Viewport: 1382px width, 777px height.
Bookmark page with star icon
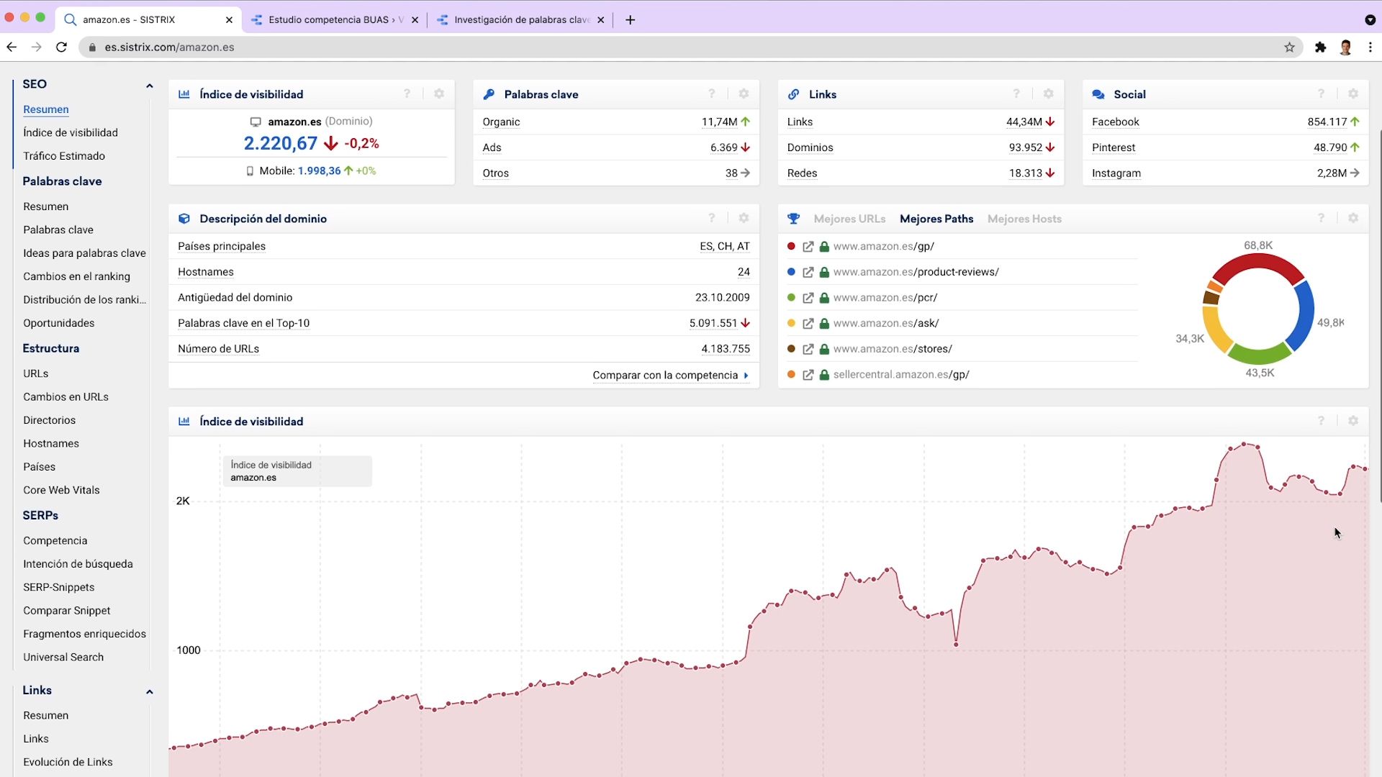(1289, 47)
